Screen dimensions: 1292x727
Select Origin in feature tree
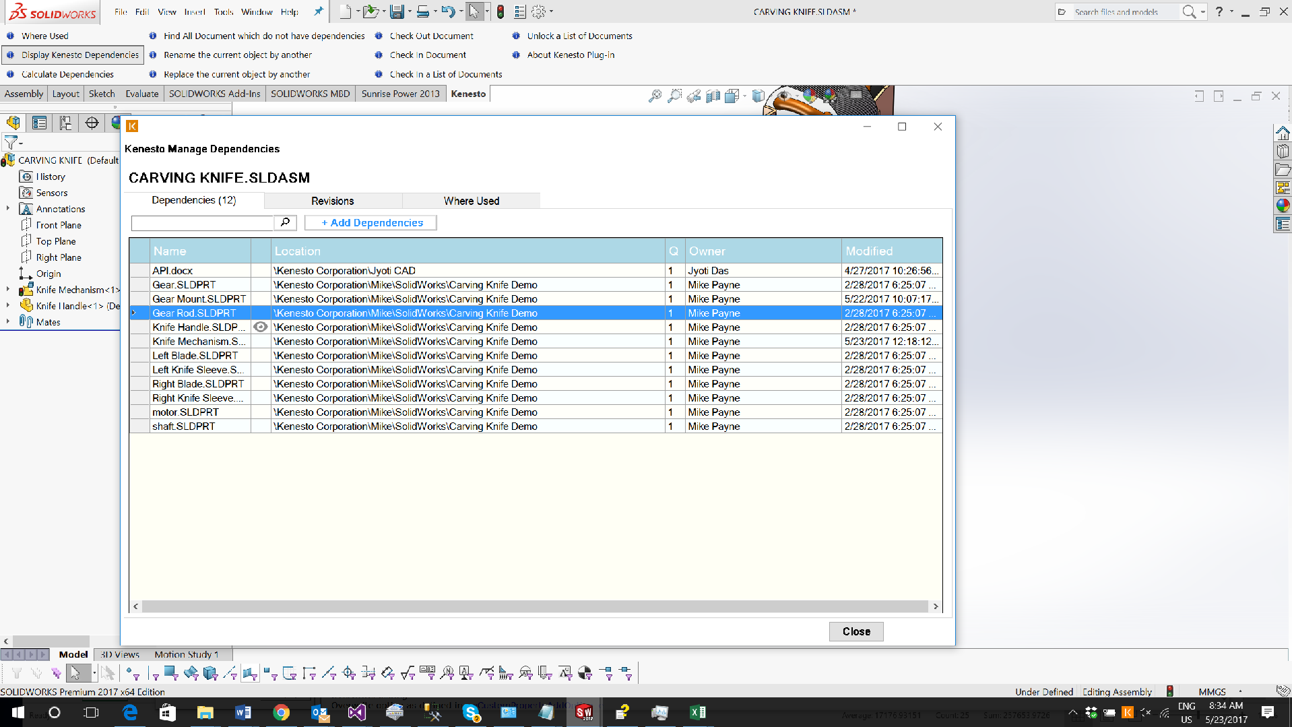49,274
